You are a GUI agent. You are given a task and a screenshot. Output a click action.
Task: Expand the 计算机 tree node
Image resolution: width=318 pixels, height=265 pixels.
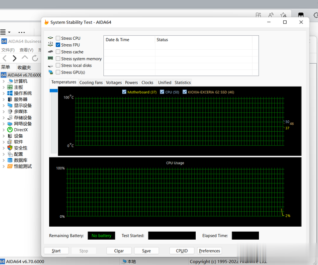coord(3,82)
